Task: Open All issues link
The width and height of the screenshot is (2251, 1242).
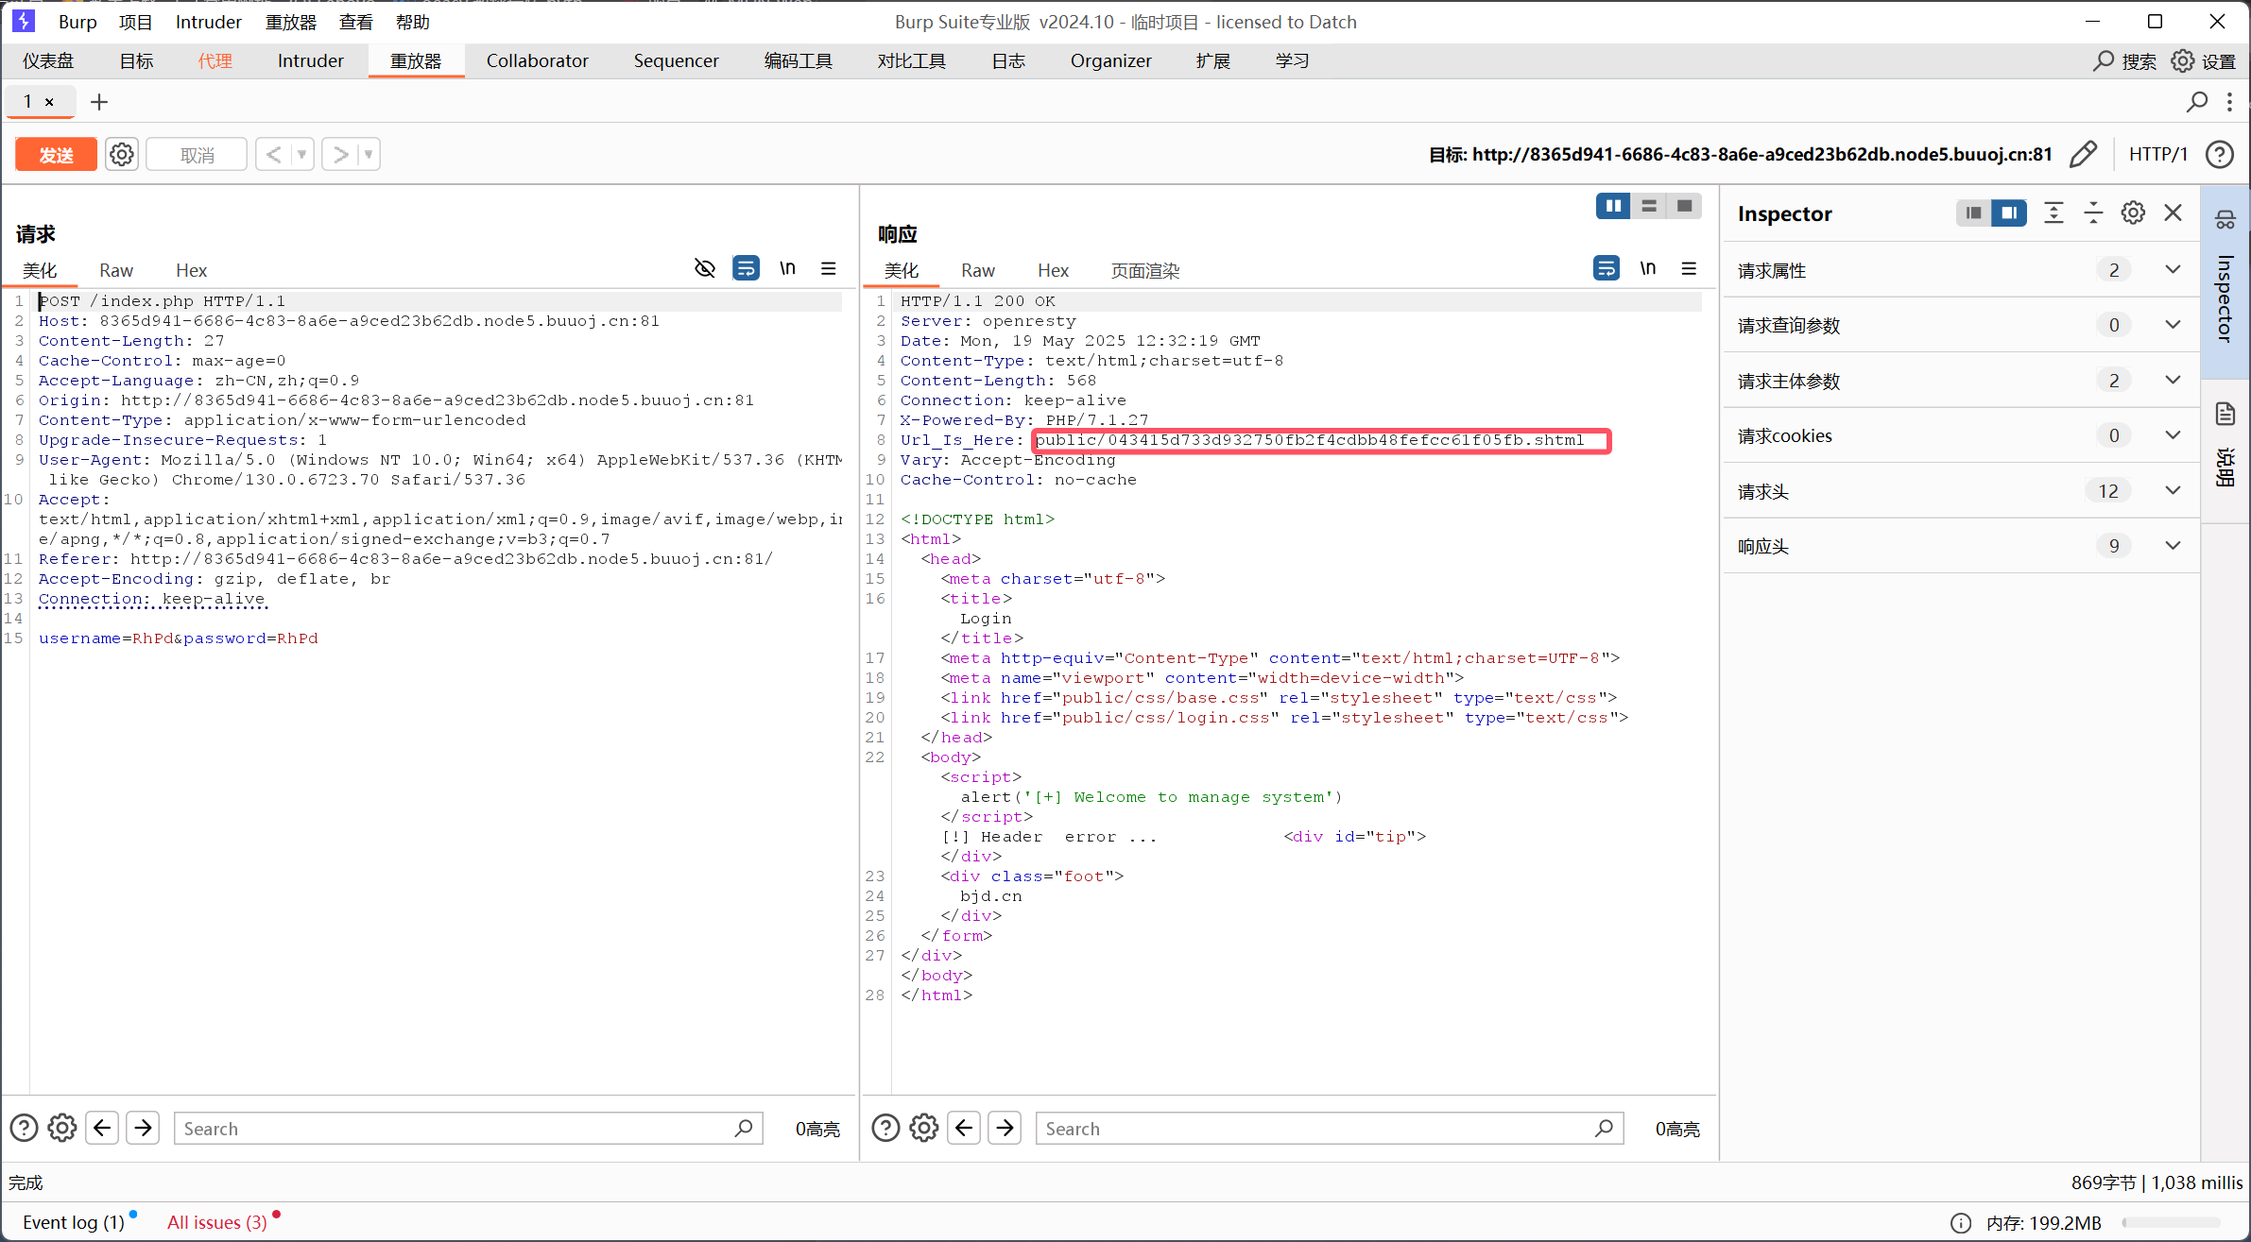Action: (x=216, y=1222)
